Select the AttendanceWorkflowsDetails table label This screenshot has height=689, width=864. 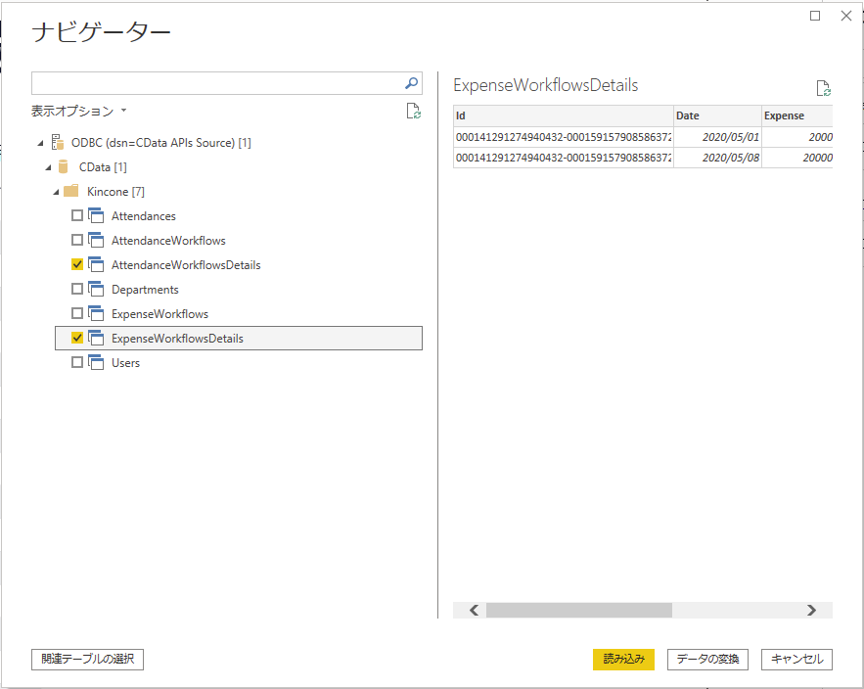(x=186, y=265)
